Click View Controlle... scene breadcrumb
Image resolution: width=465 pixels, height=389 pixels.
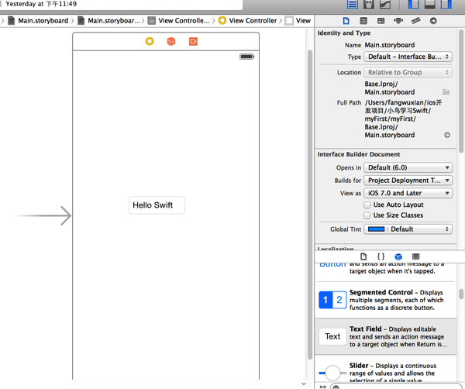179,20
